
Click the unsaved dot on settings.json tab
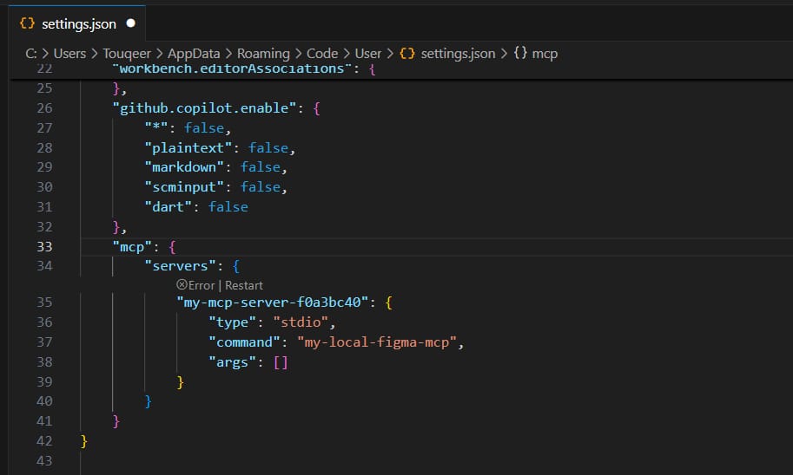[x=130, y=24]
